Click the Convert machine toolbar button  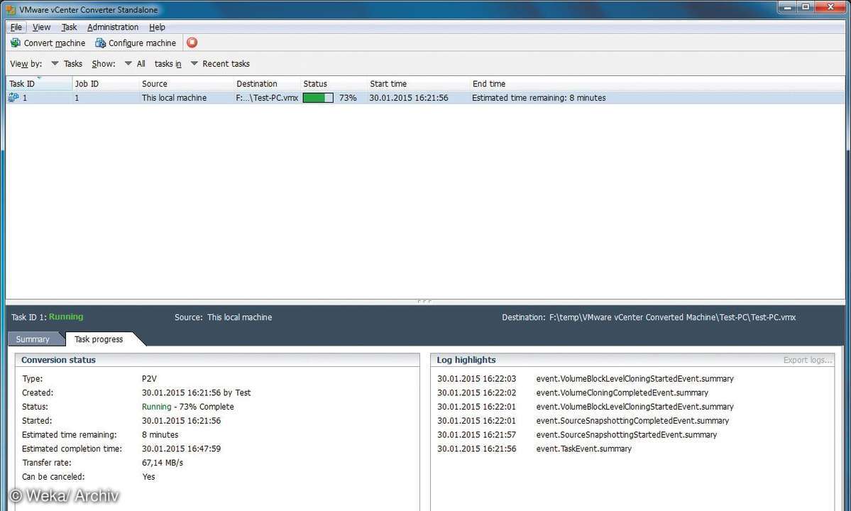pyautogui.click(x=48, y=43)
